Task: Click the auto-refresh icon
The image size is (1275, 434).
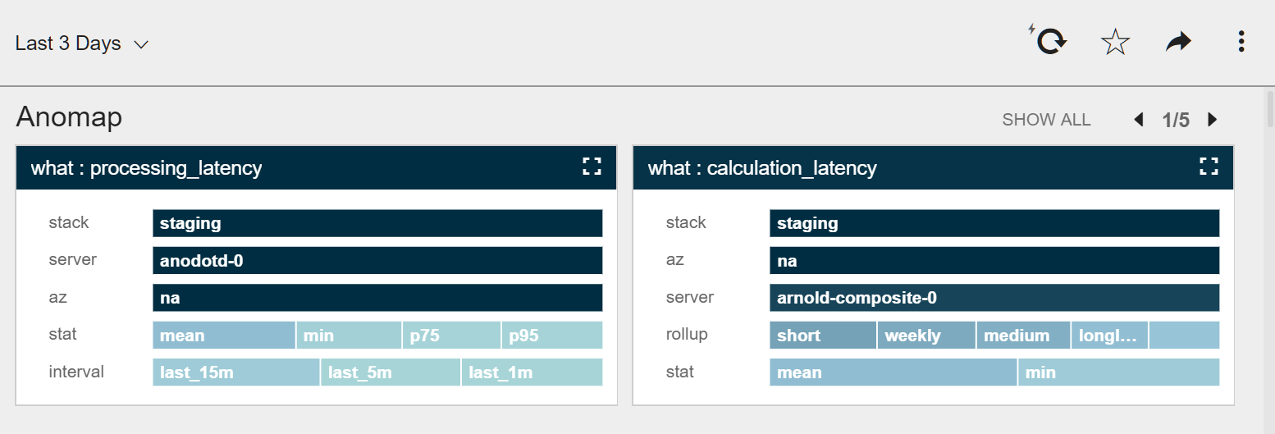Action: (x=1049, y=41)
